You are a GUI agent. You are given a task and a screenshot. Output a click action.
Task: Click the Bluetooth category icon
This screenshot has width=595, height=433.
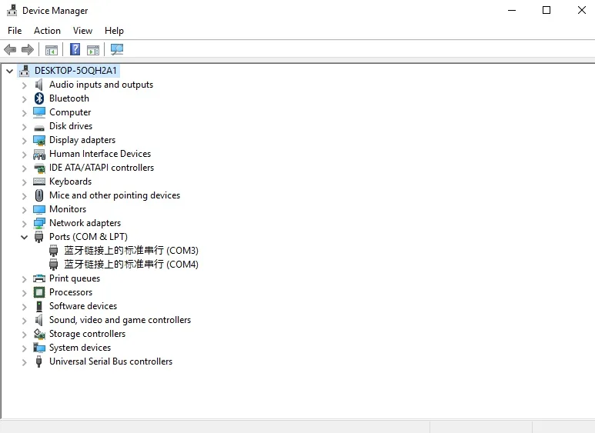click(39, 98)
